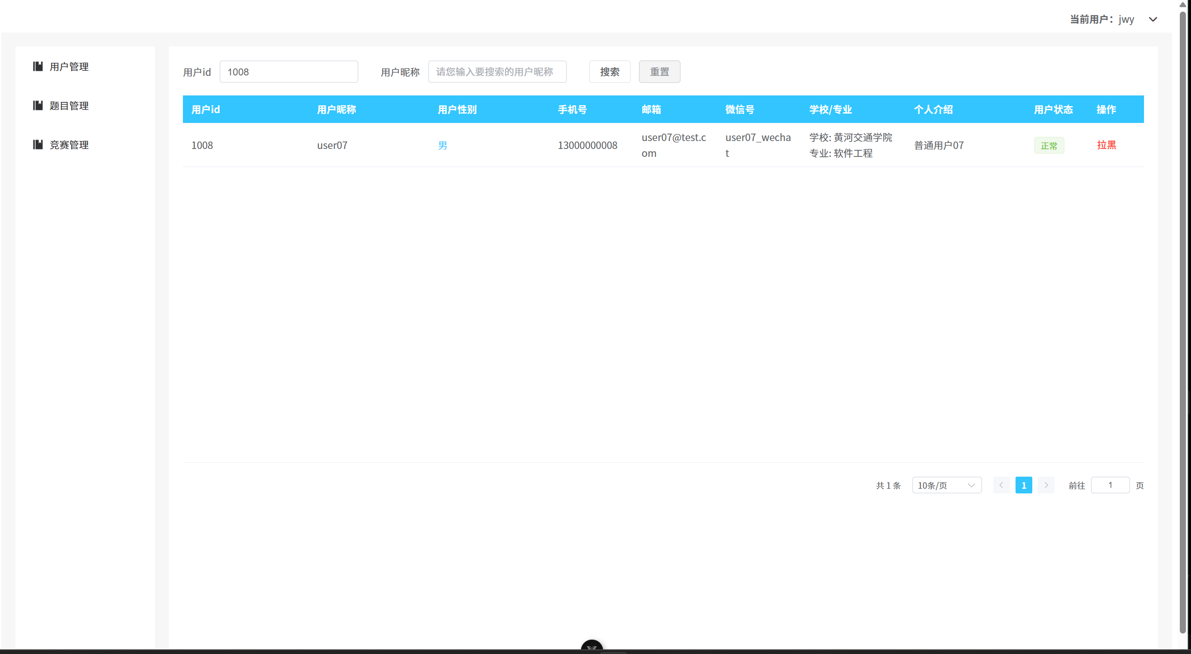This screenshot has width=1191, height=654.
Task: Click the 正常 user status badge
Action: tap(1049, 145)
